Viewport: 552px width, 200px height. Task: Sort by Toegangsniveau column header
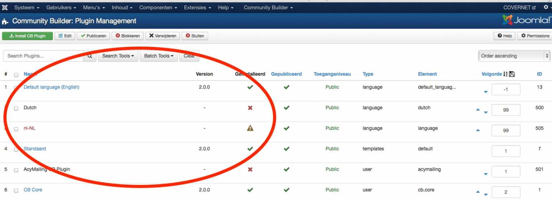click(332, 74)
